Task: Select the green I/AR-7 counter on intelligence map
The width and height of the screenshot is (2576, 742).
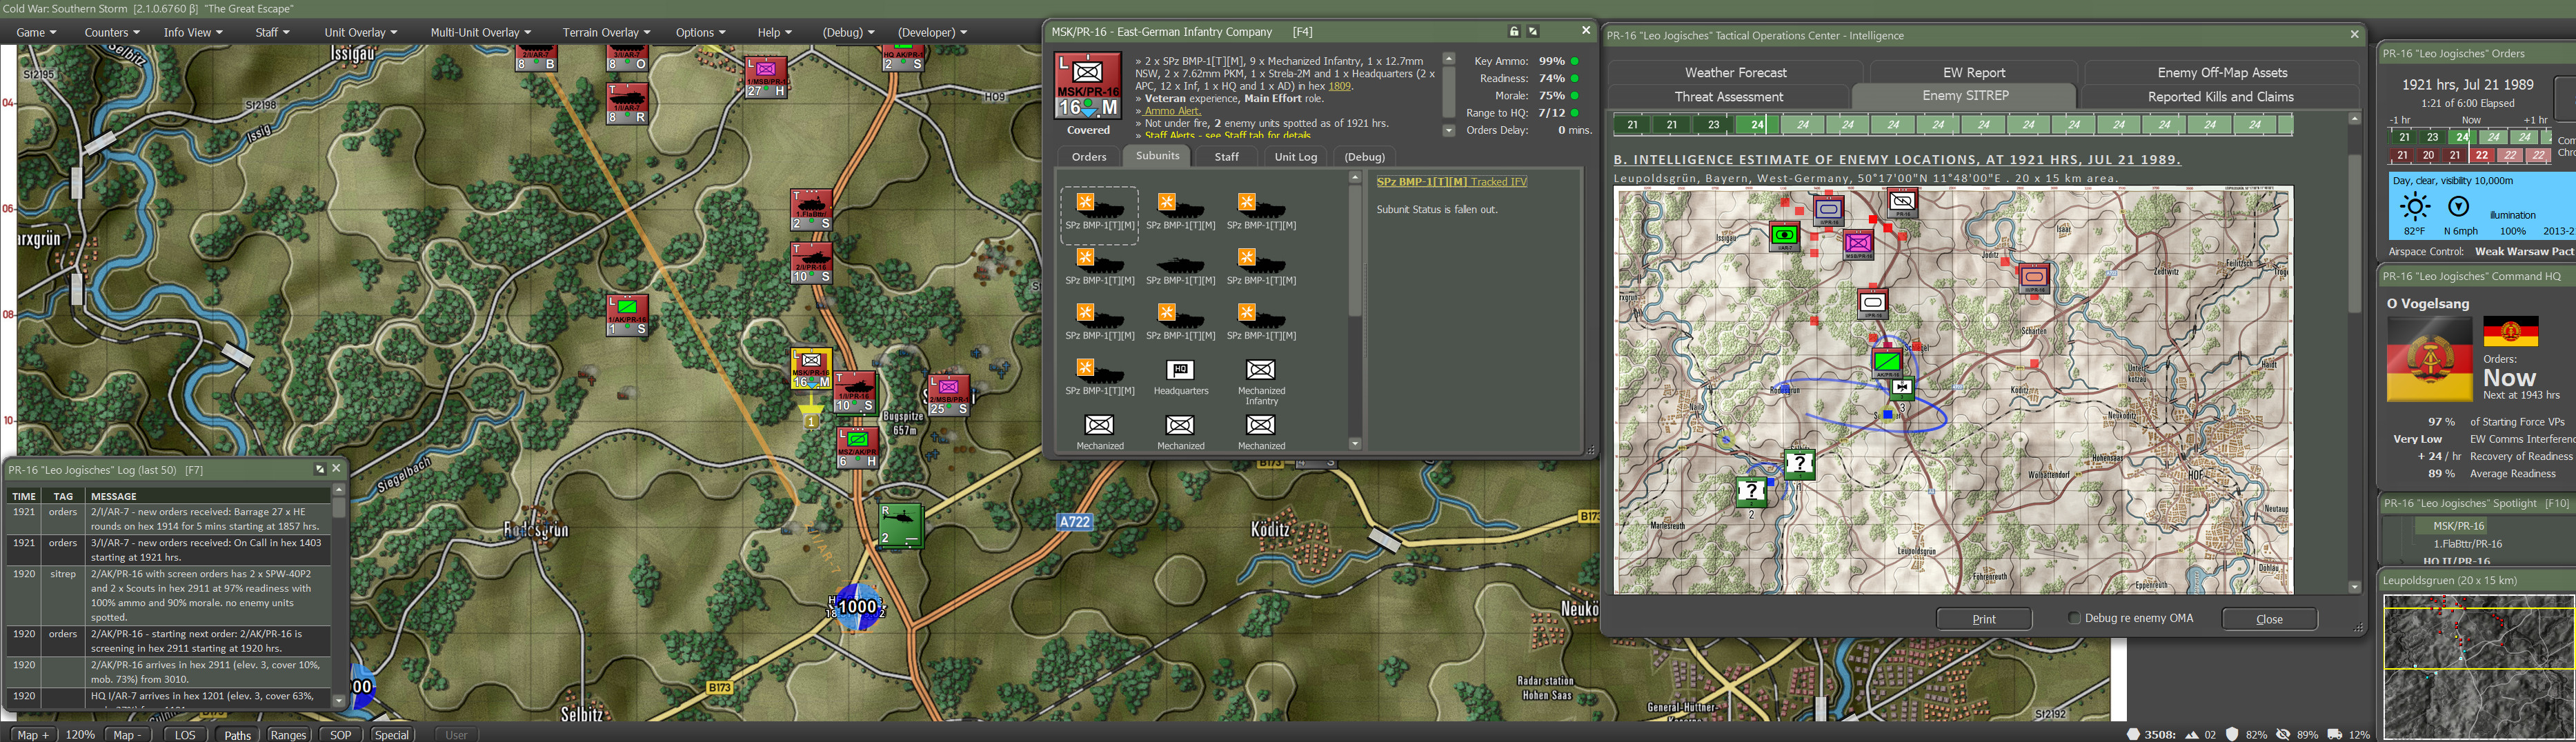Action: (x=1784, y=236)
